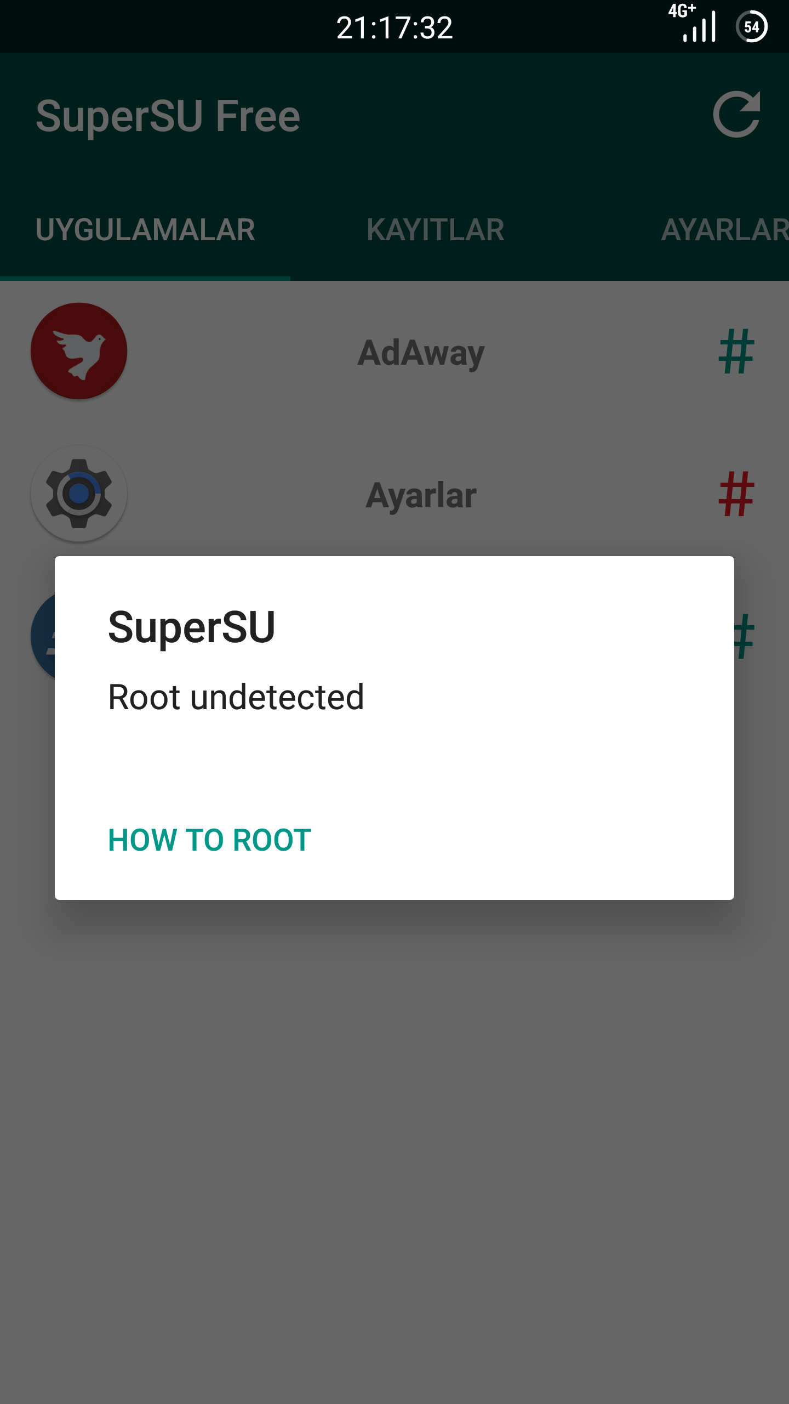Tap the Root undetected message
789x1404 pixels.
coord(236,697)
